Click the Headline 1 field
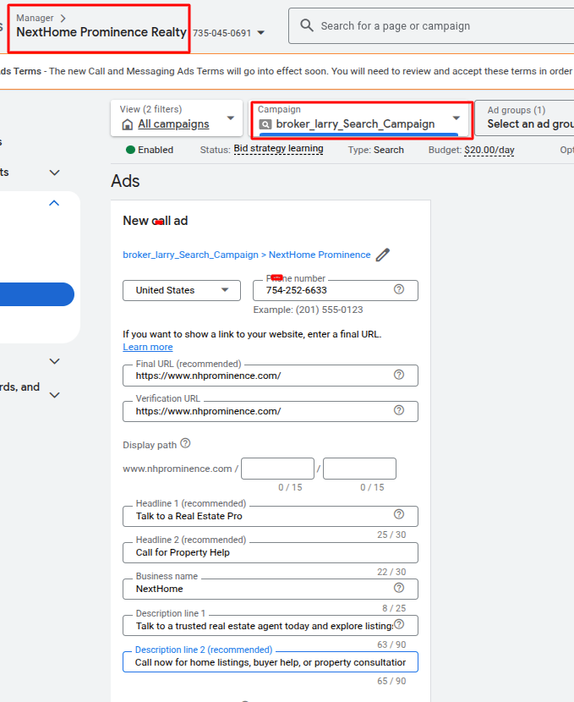This screenshot has width=574, height=702. (271, 516)
